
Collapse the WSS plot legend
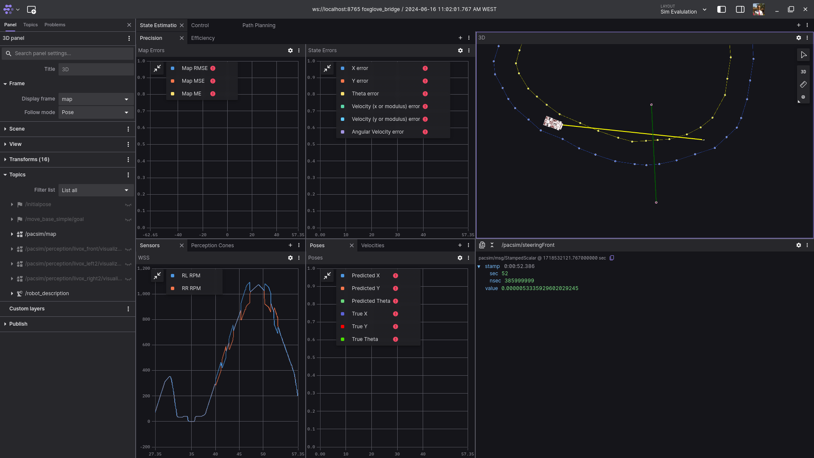coord(157,276)
